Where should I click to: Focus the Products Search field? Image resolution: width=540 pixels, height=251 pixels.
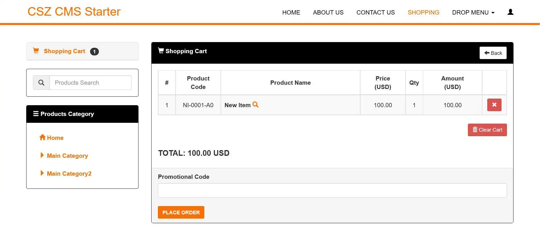click(x=90, y=83)
